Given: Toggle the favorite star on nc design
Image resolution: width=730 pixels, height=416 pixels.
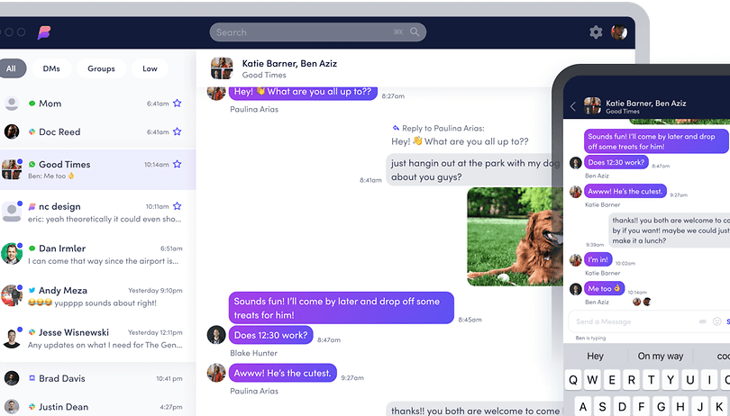Looking at the screenshot, I should pos(177,206).
